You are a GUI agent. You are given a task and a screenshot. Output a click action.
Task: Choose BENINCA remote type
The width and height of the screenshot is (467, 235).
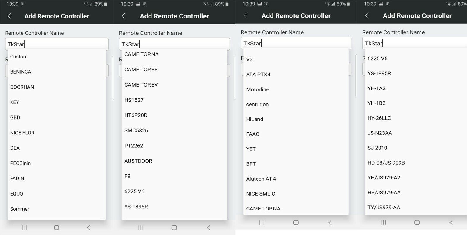pyautogui.click(x=57, y=72)
